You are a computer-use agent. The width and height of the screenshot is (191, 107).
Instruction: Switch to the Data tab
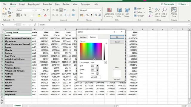point(57,4)
